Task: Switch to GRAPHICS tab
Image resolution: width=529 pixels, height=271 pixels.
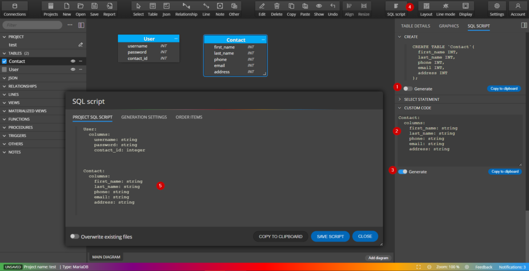Action: pos(449,26)
